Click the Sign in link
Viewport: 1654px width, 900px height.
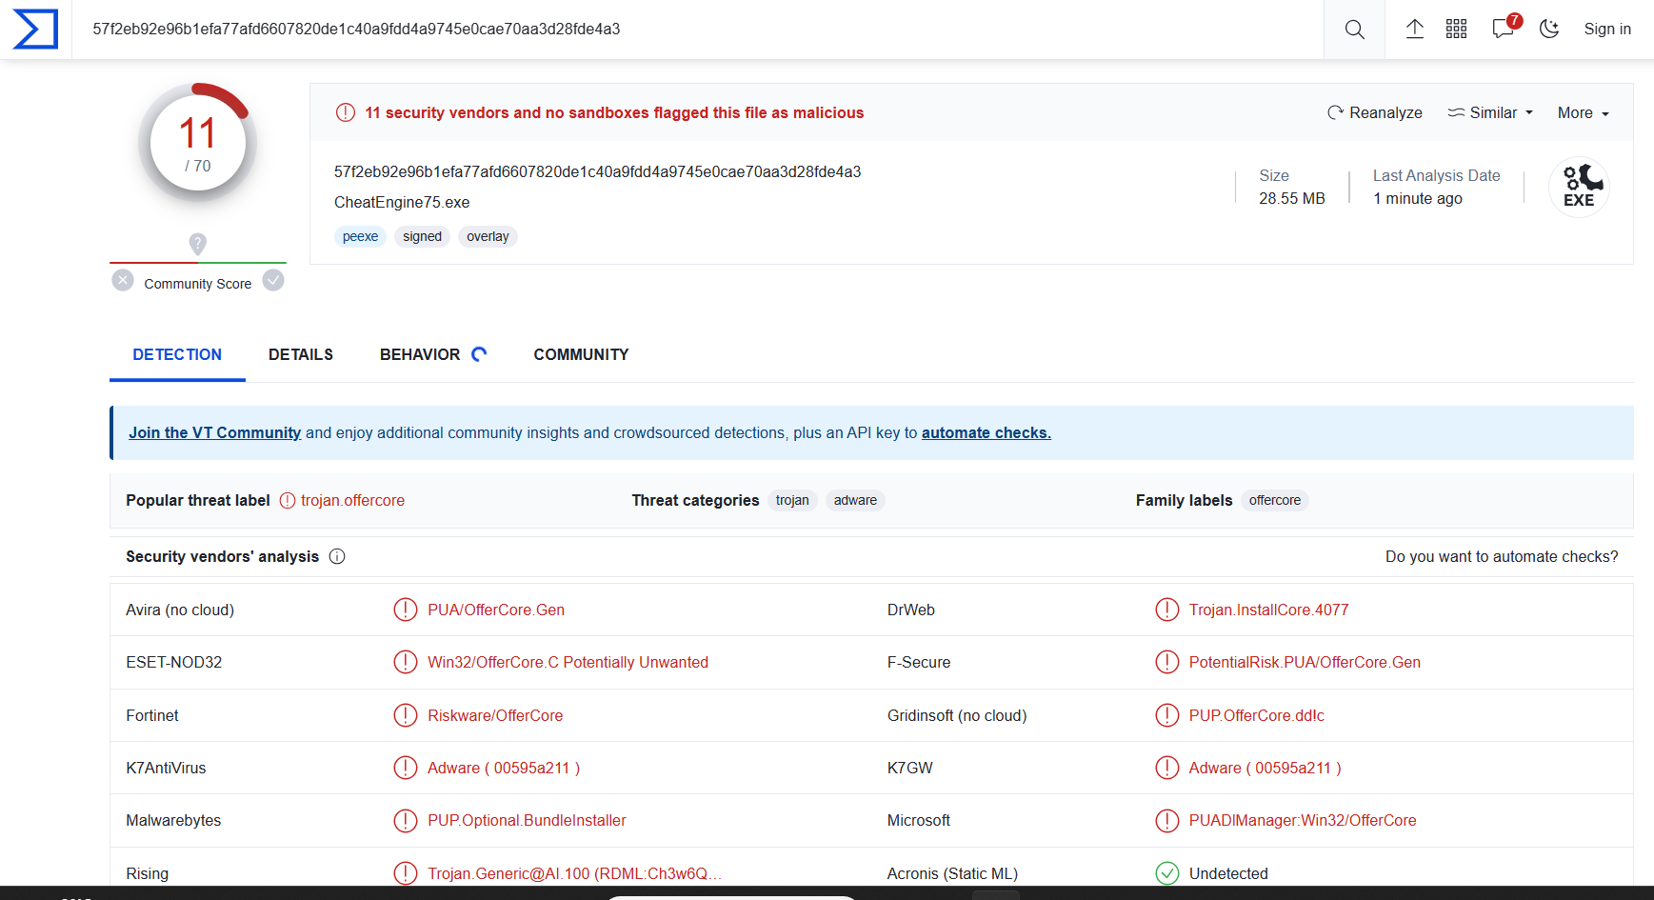coord(1607,29)
